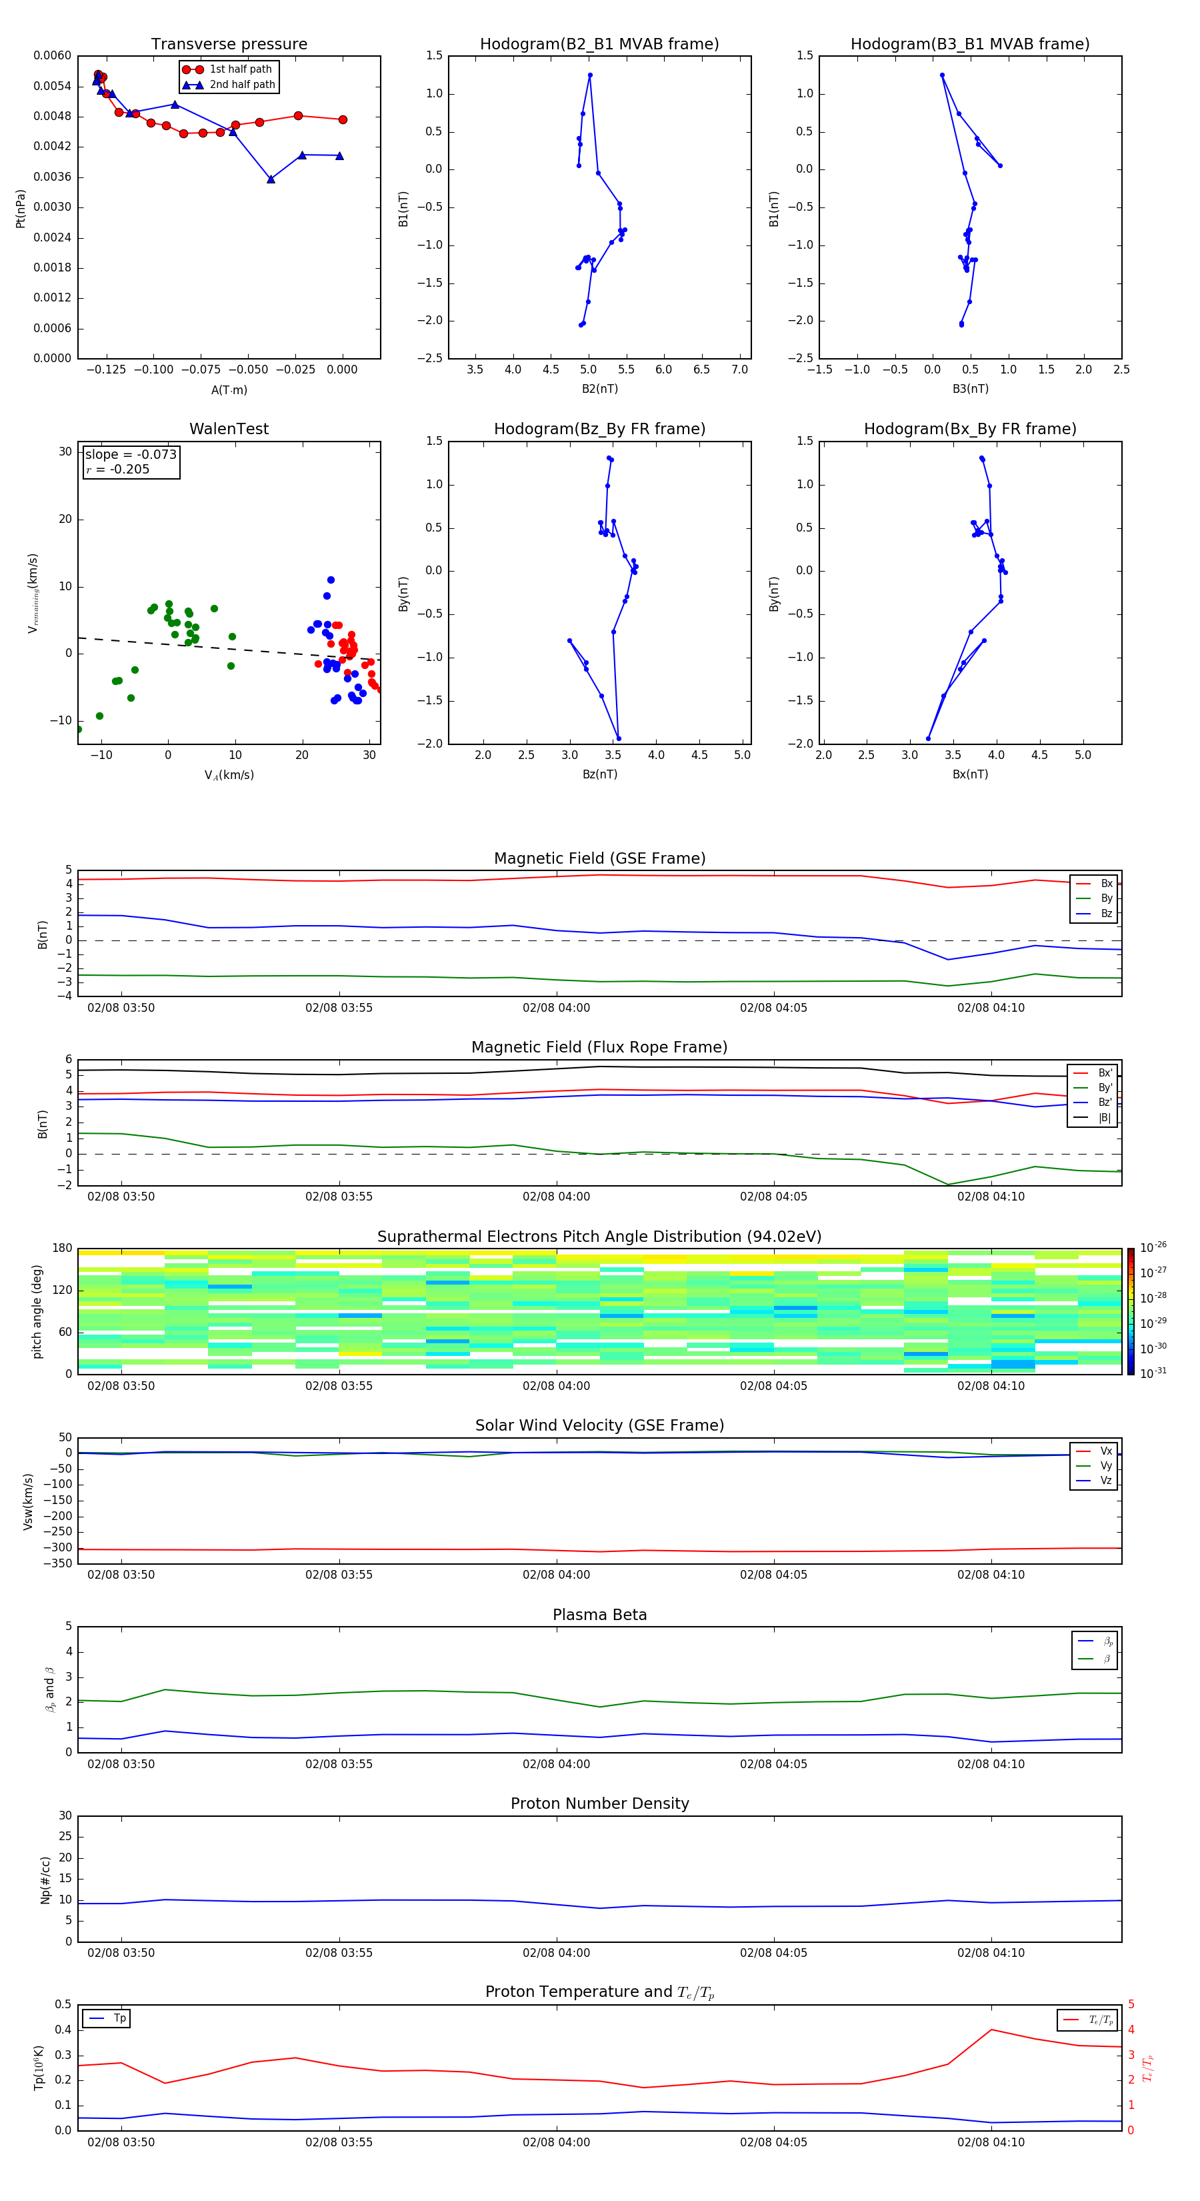Viewport: 1200px width, 2201px height.
Task: Click the "Solar Wind Velocity (GSE Frame)" title
Action: click(599, 1426)
